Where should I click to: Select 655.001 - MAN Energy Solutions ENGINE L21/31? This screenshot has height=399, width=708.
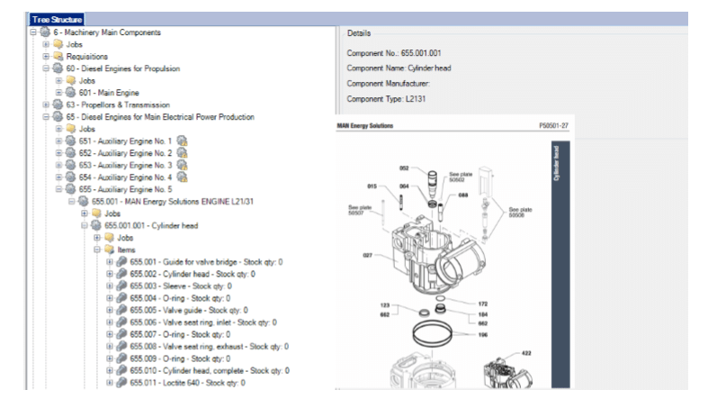tap(173, 202)
